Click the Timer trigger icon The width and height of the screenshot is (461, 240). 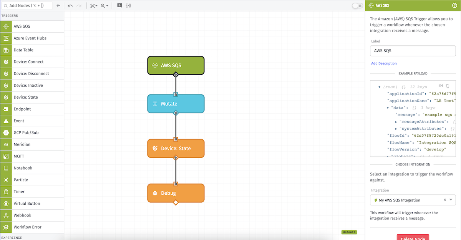tap(6, 192)
